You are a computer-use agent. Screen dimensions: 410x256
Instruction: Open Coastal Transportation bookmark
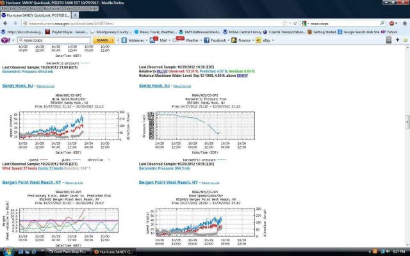point(284,32)
